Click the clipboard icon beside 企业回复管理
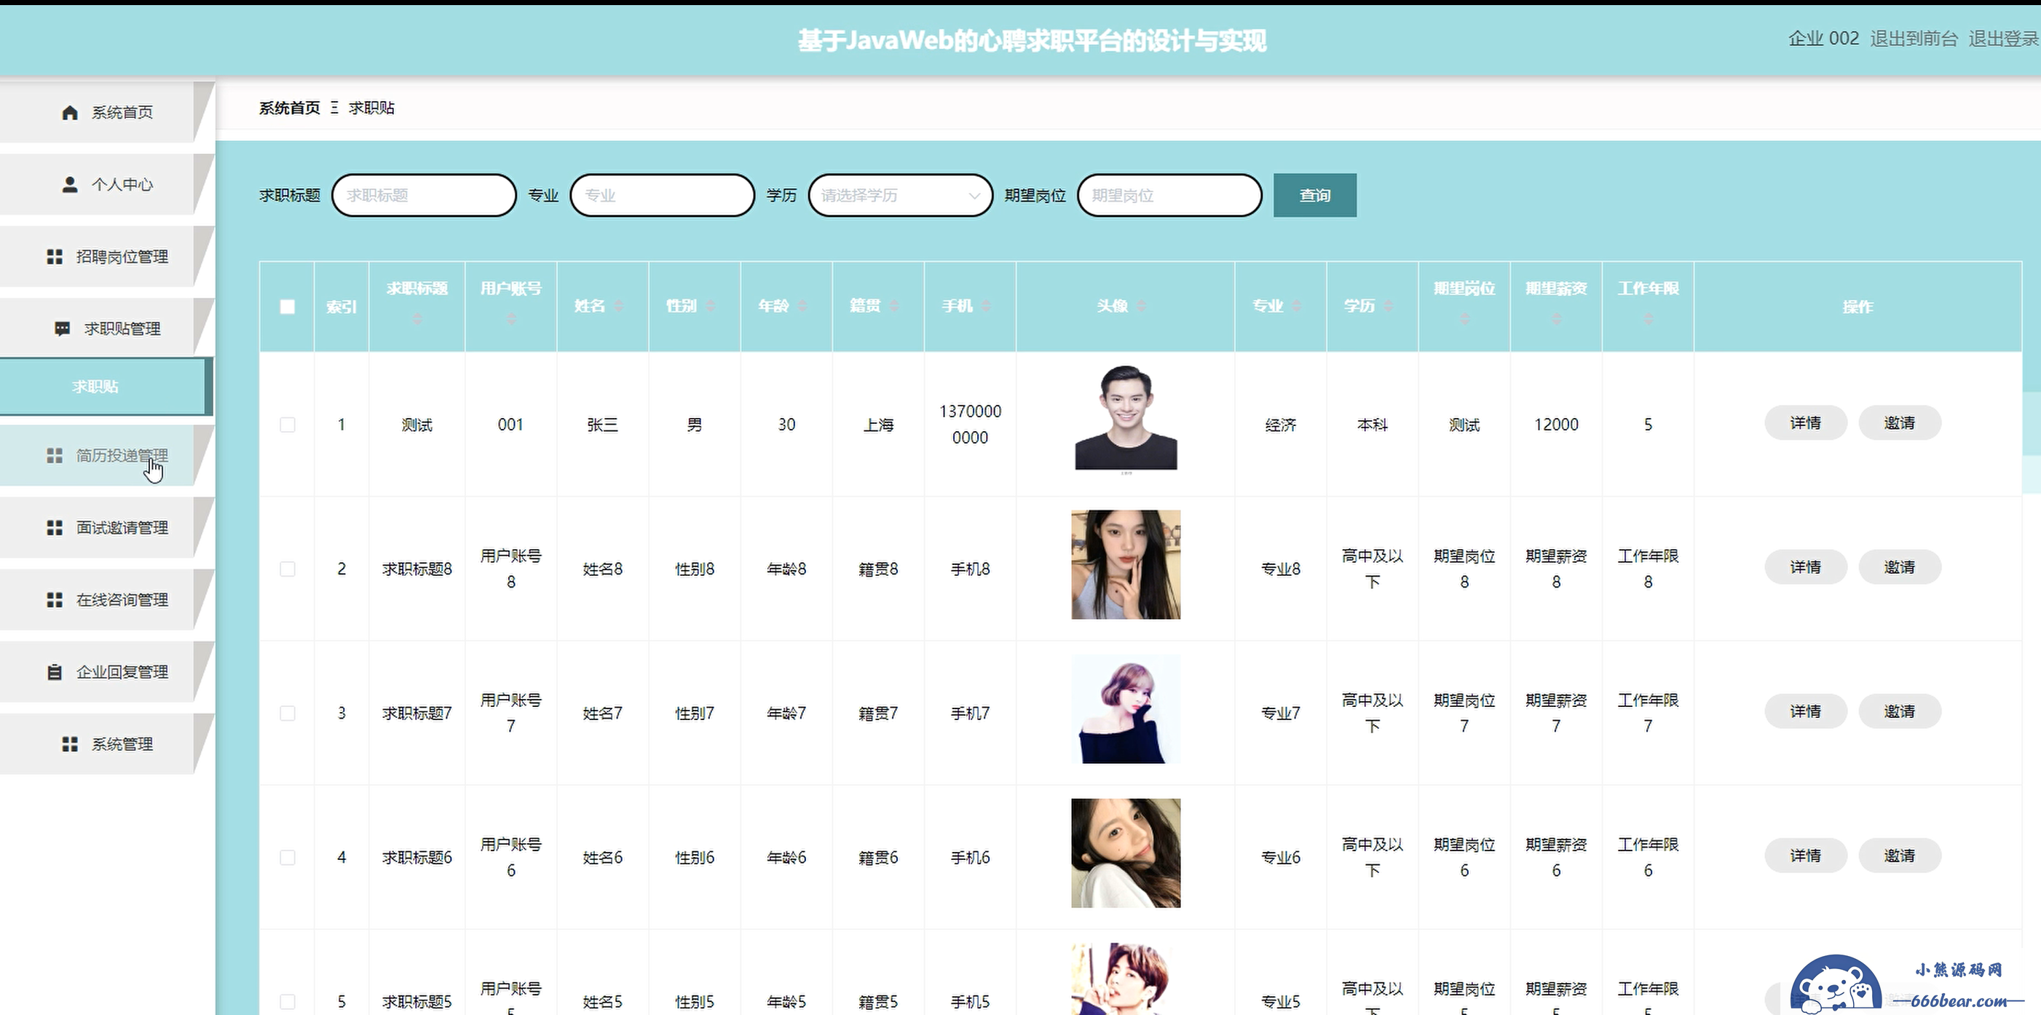The image size is (2041, 1015). [55, 672]
